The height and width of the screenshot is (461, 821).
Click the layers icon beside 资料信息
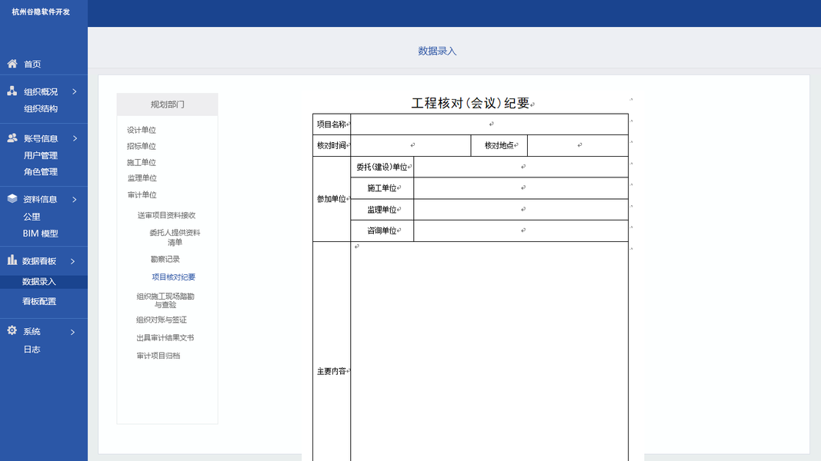[x=12, y=199]
